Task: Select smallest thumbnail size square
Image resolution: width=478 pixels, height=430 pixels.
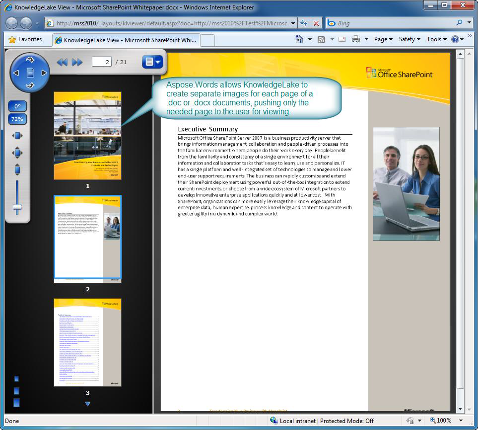Action: tap(16, 379)
